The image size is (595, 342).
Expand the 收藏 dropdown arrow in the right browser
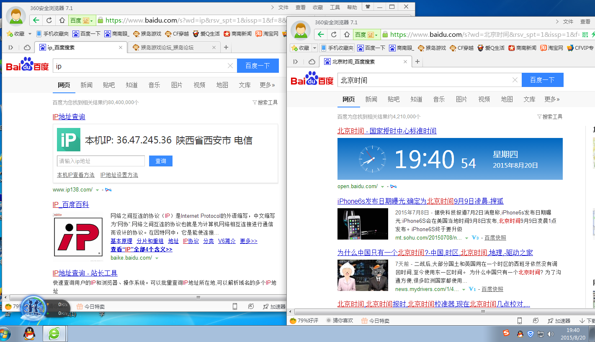click(314, 48)
